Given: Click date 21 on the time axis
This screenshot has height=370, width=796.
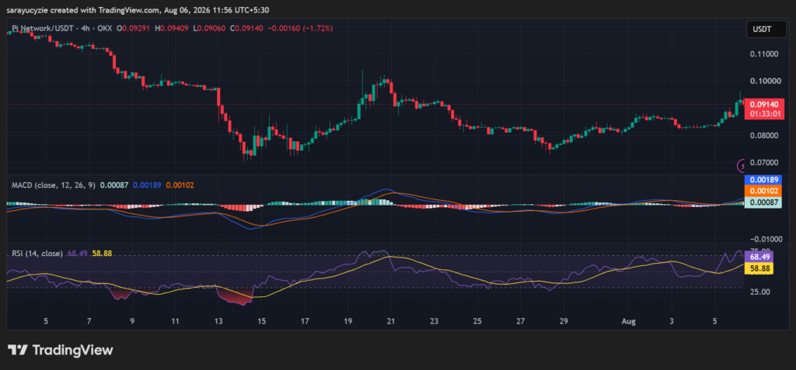Looking at the screenshot, I should tap(391, 321).
